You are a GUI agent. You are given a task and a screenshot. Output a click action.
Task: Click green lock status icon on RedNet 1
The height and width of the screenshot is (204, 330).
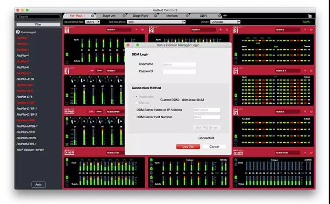[67, 55]
